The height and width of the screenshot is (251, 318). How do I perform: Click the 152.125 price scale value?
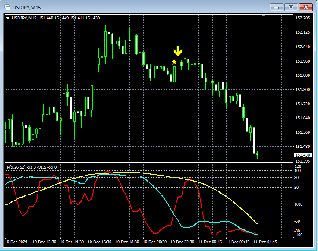tap(302, 32)
